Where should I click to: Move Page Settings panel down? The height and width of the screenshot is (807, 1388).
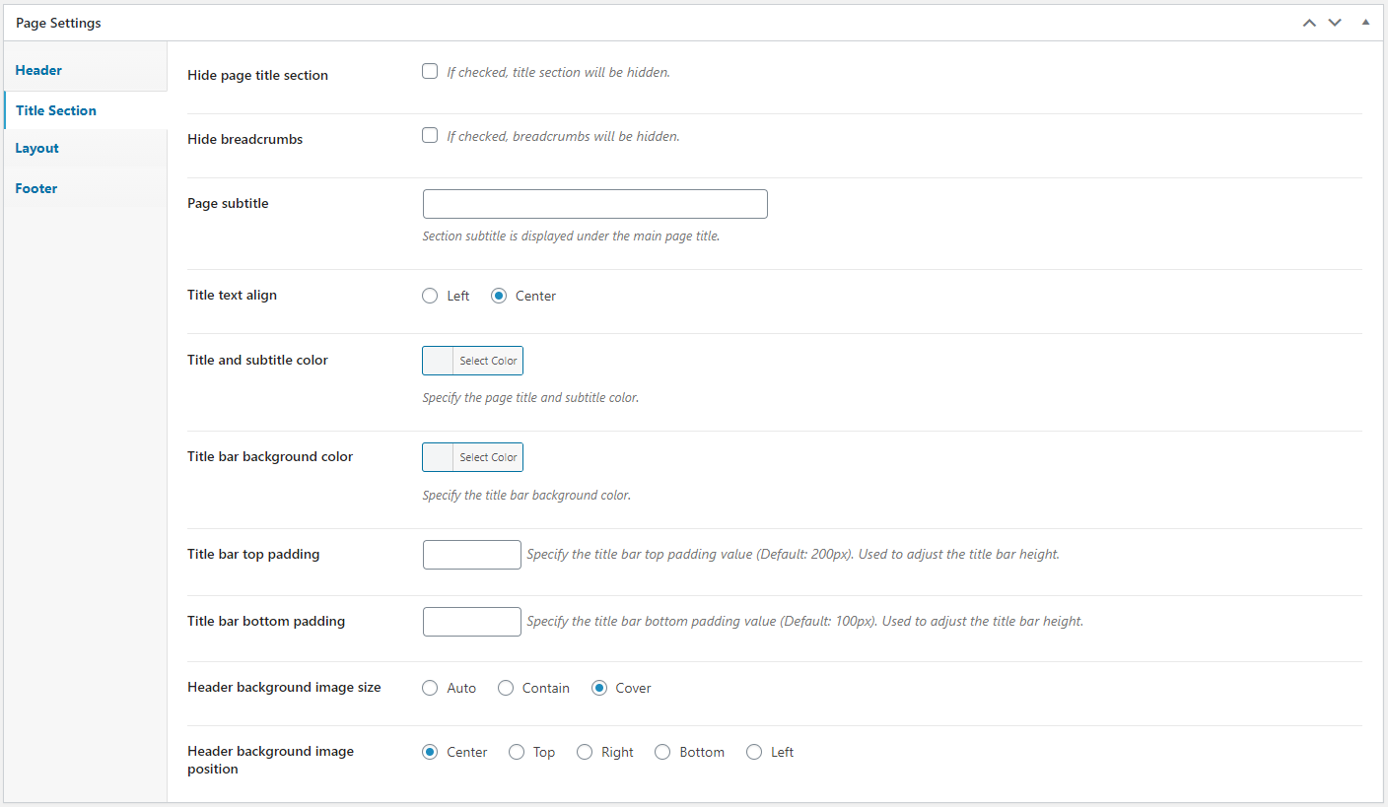pos(1335,23)
